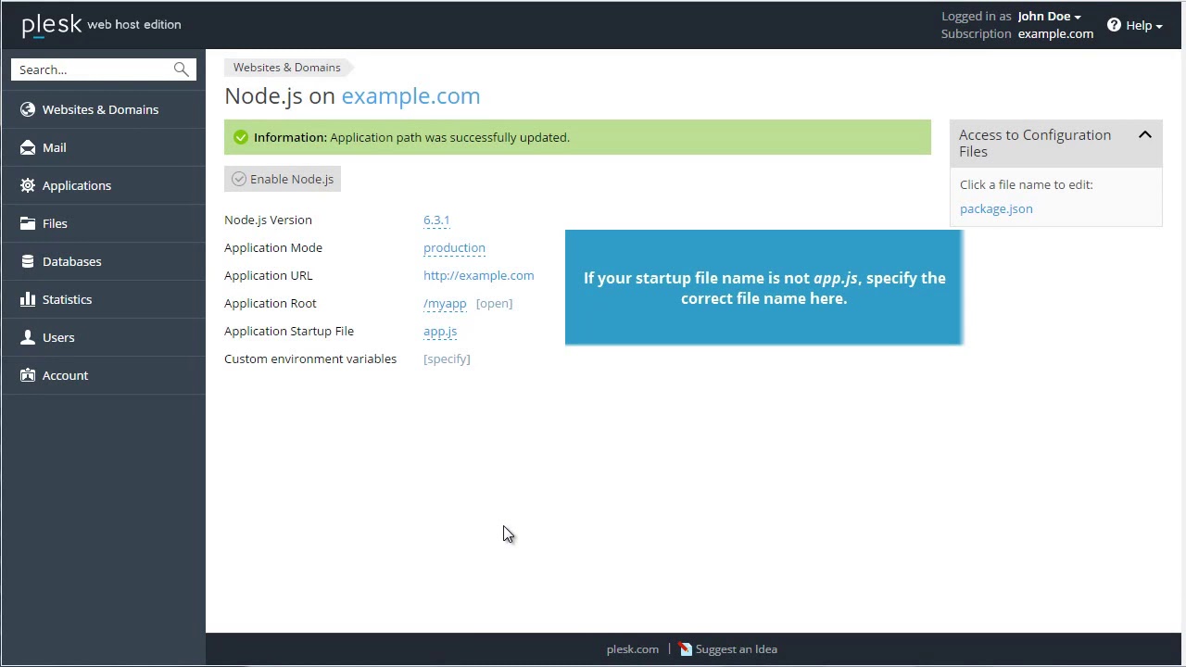Click the Websites & Domains globe icon
The image size is (1186, 667).
28,109
